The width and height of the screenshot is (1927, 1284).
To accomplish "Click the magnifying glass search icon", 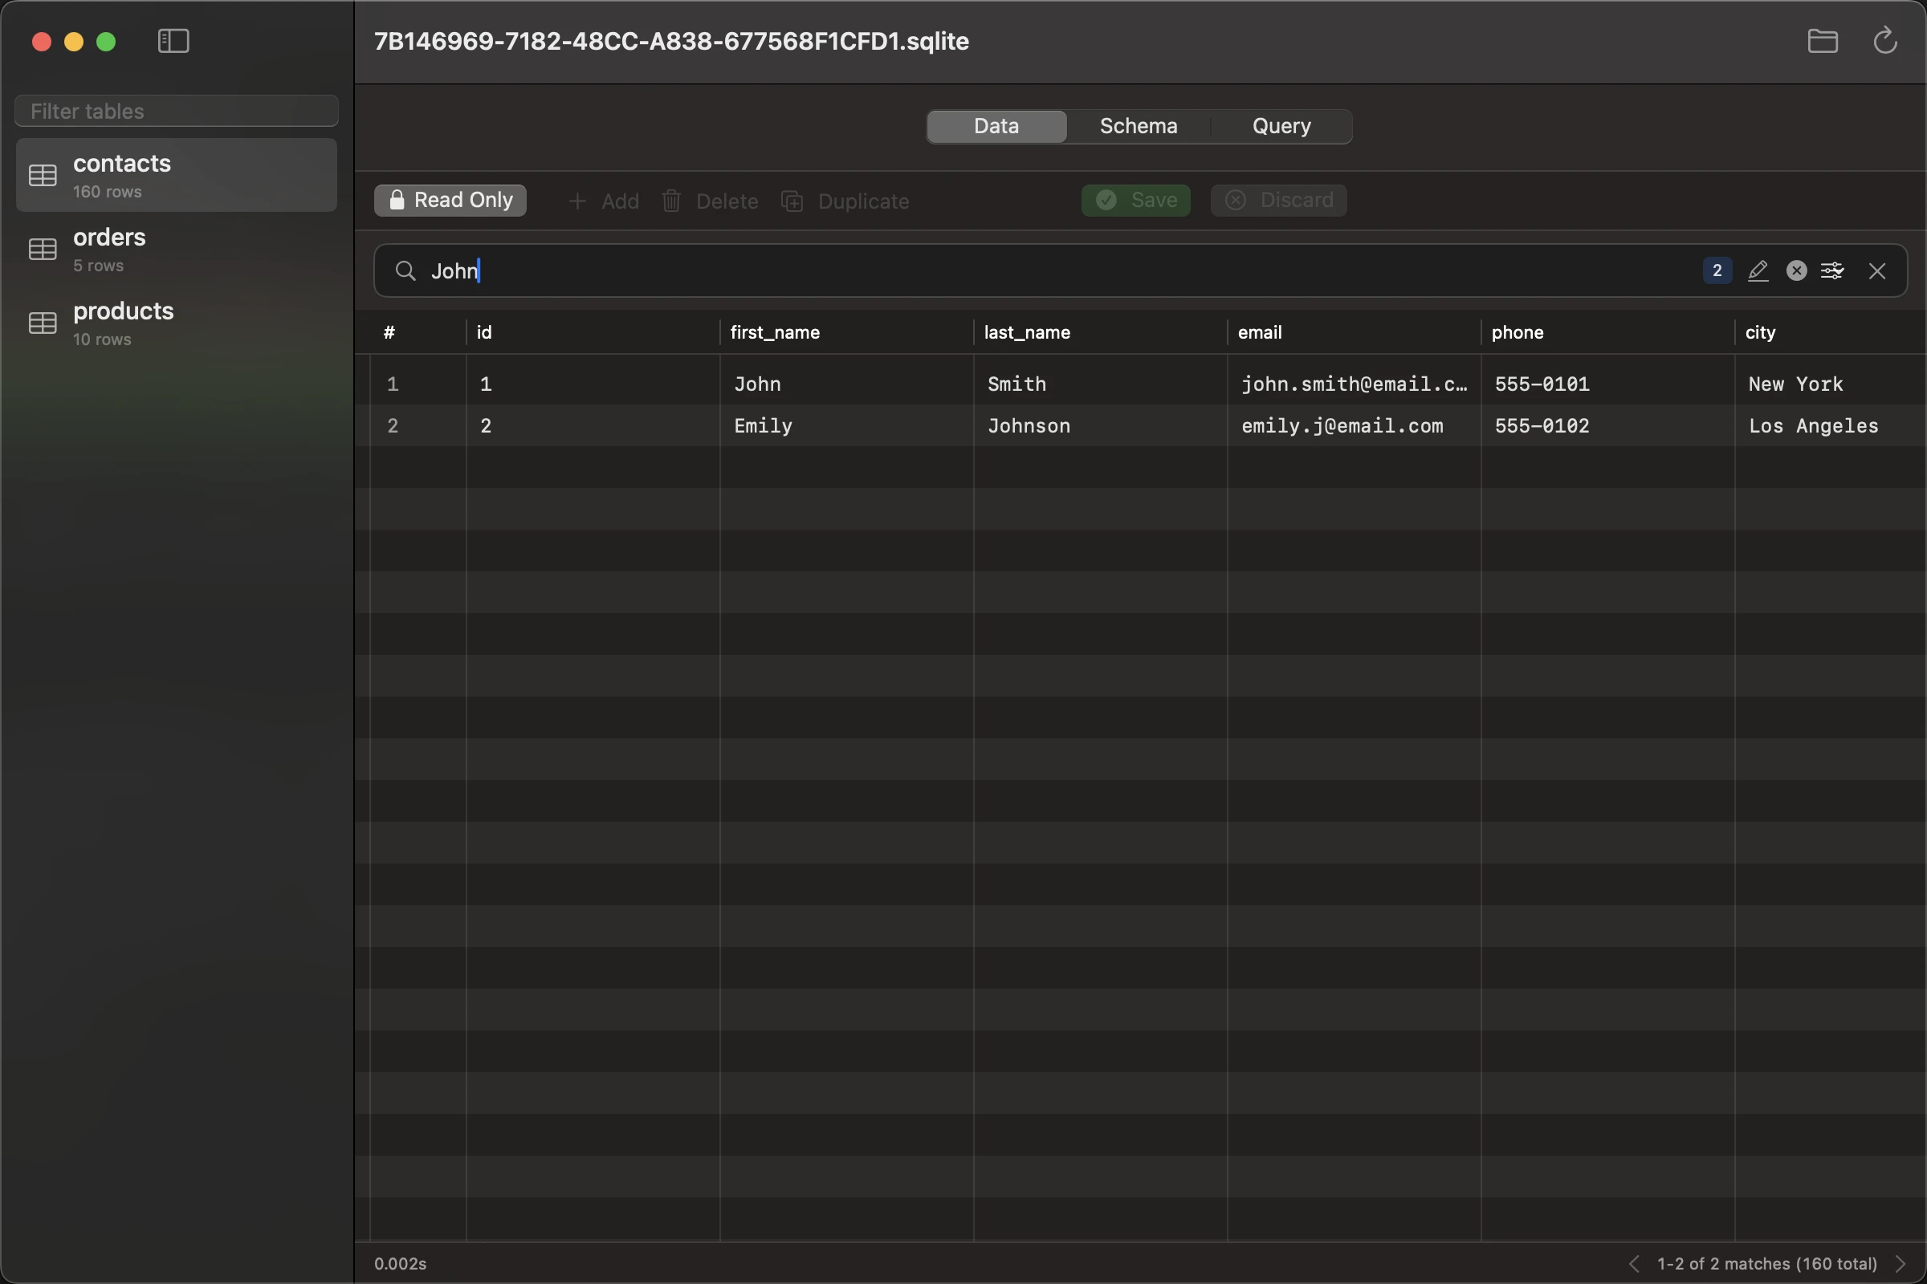I will (405, 271).
